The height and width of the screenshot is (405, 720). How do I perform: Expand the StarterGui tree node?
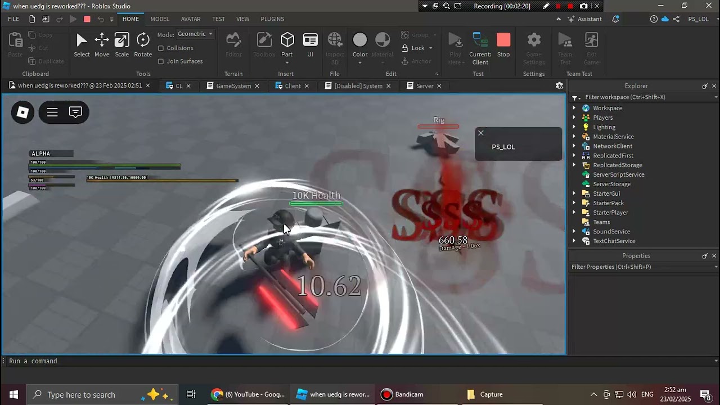[574, 193]
